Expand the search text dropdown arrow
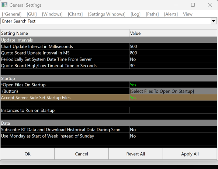 (214, 21)
